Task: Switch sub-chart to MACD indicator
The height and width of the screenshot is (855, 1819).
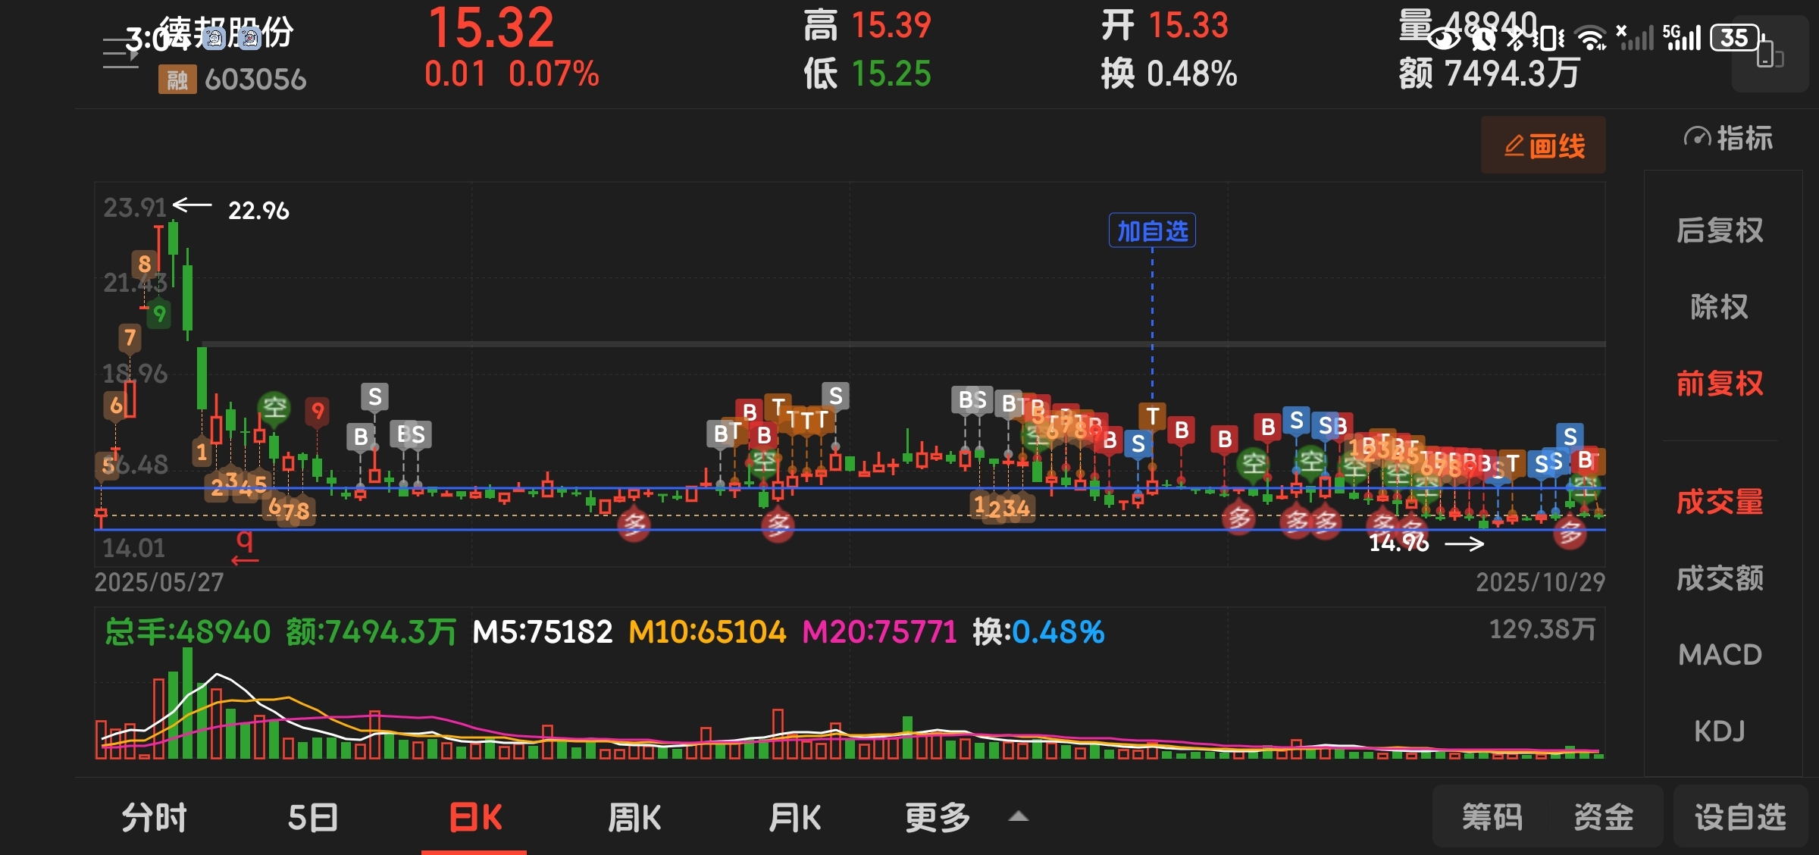Action: point(1720,655)
